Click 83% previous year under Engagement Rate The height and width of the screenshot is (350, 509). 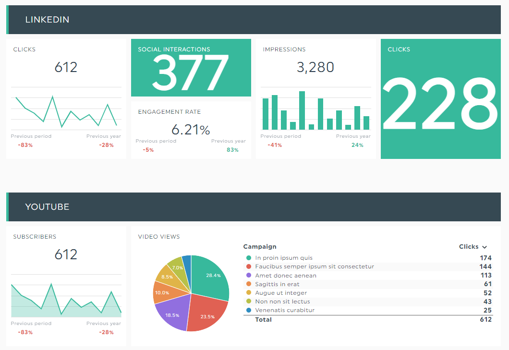[232, 150]
